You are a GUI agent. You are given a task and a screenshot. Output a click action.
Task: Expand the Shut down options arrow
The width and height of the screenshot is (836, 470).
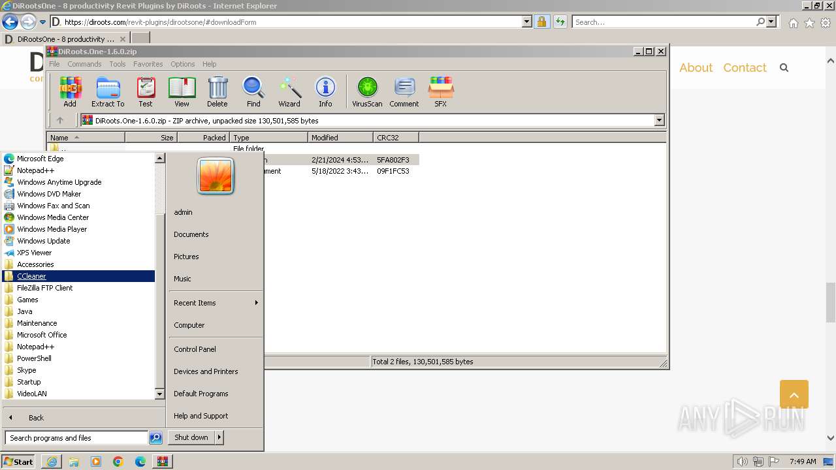(219, 437)
